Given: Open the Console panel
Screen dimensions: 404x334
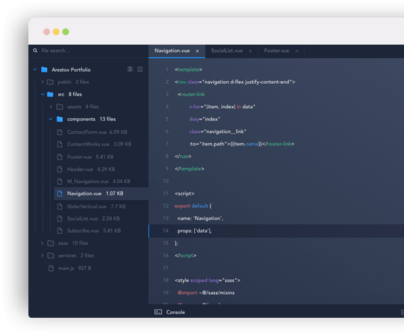Looking at the screenshot, I should pyautogui.click(x=175, y=312).
